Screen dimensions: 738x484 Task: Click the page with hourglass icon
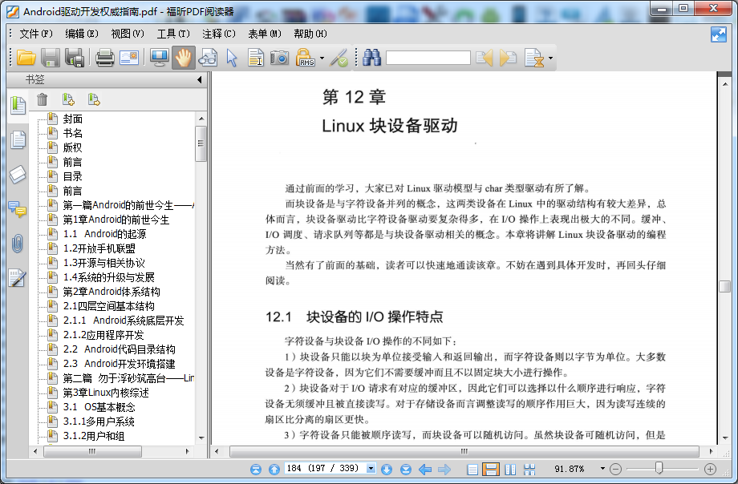tap(534, 58)
